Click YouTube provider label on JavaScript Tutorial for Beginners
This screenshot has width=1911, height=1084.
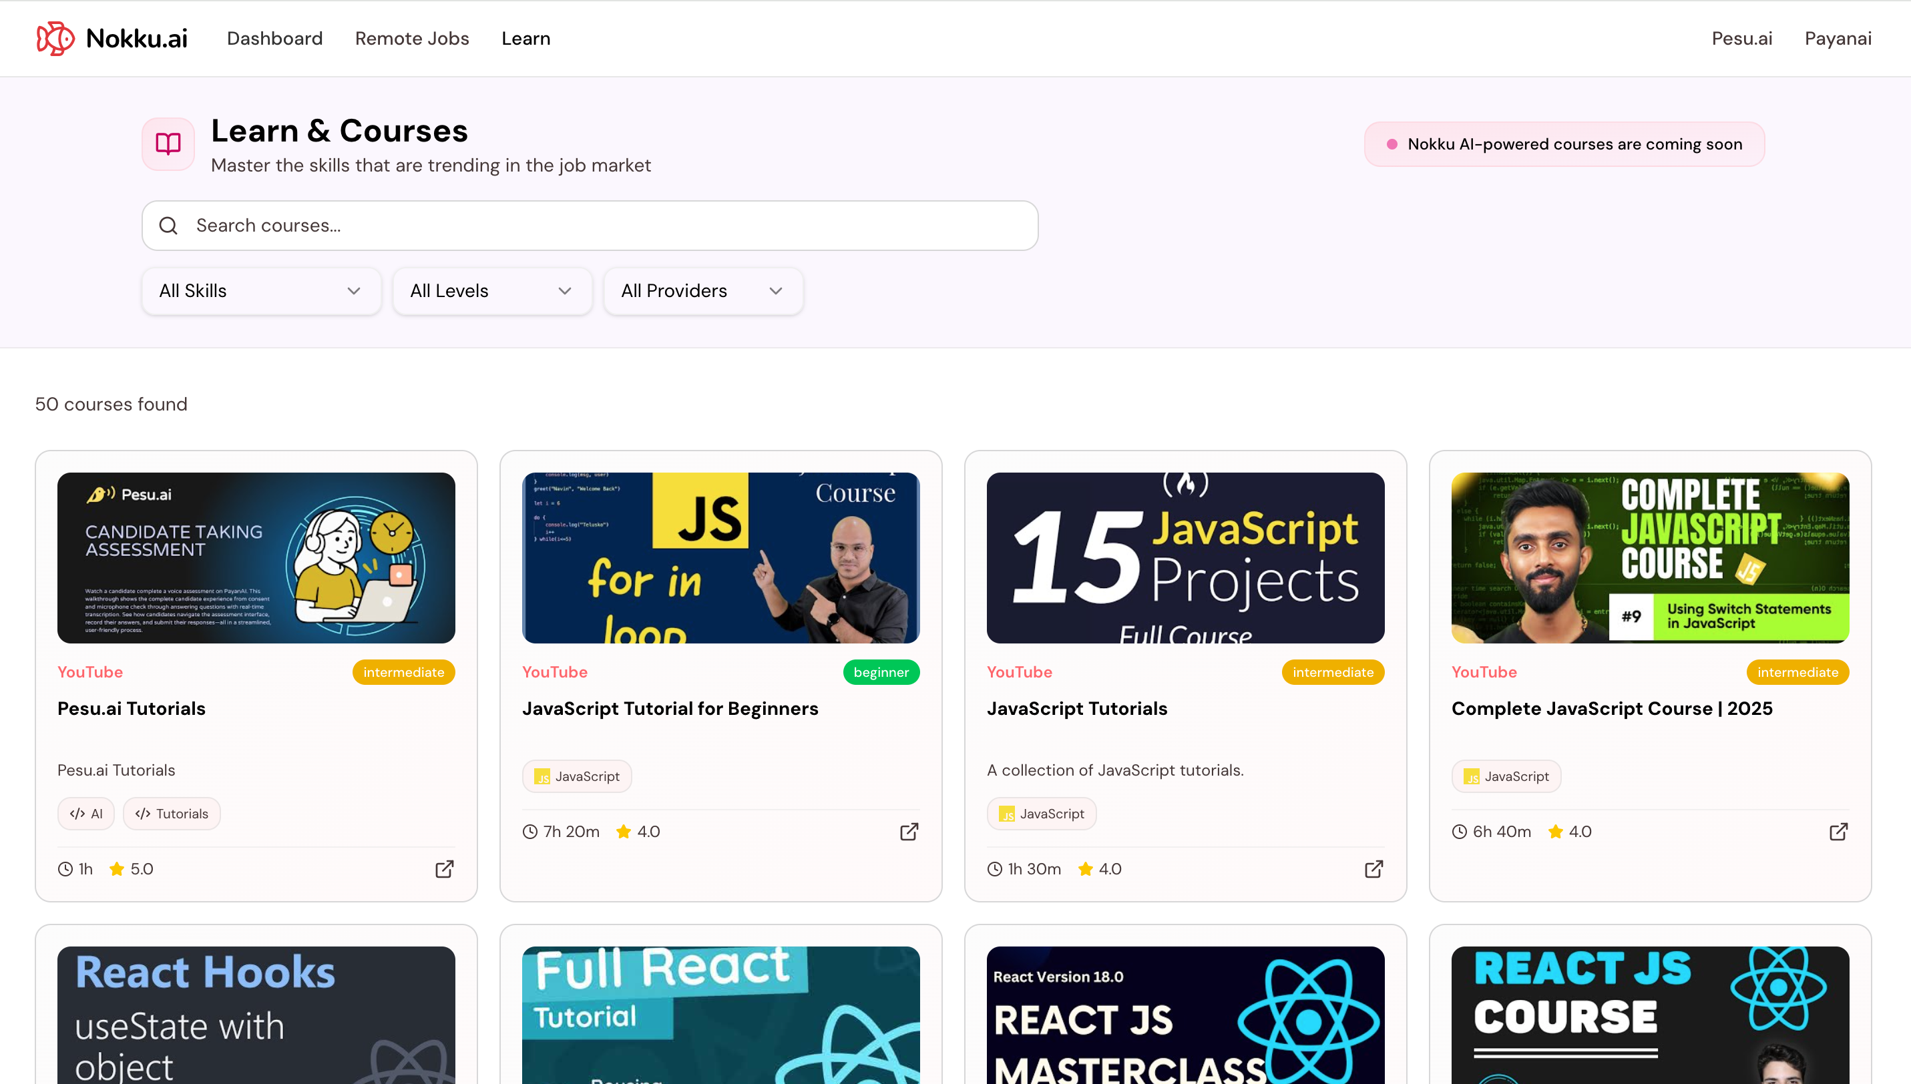555,672
